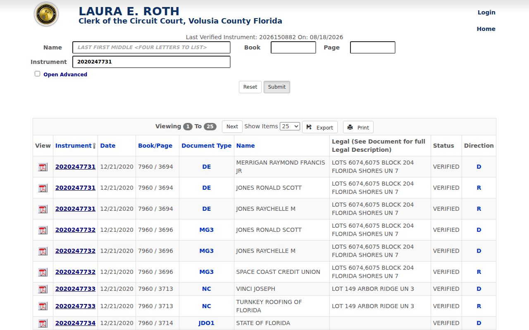Open instrument 2020247733 for Vinci Joseph
The width and height of the screenshot is (529, 330).
click(75, 289)
